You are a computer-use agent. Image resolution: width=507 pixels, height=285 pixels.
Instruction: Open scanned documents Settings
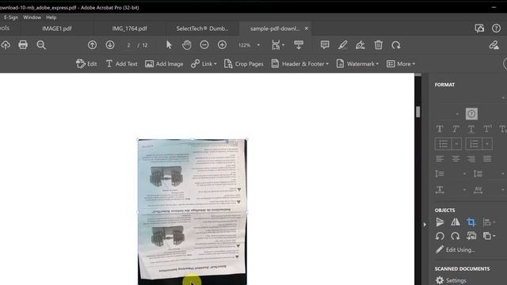pyautogui.click(x=451, y=280)
